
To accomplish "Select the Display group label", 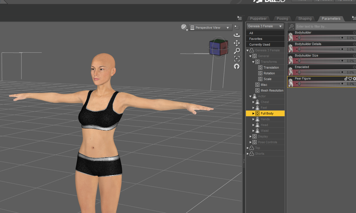I will (263, 136).
